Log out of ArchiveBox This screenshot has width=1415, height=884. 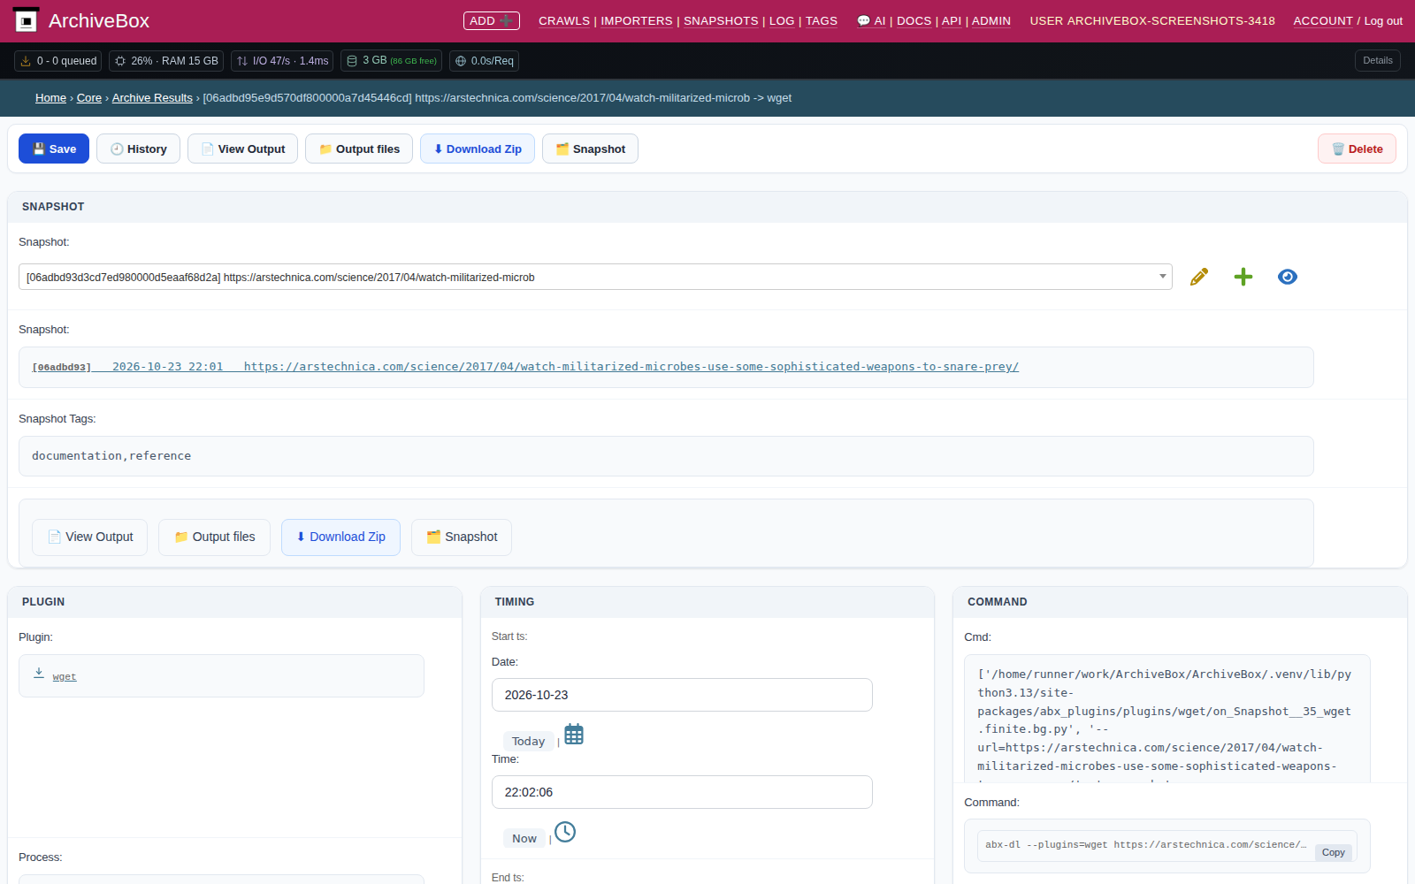coord(1383,21)
